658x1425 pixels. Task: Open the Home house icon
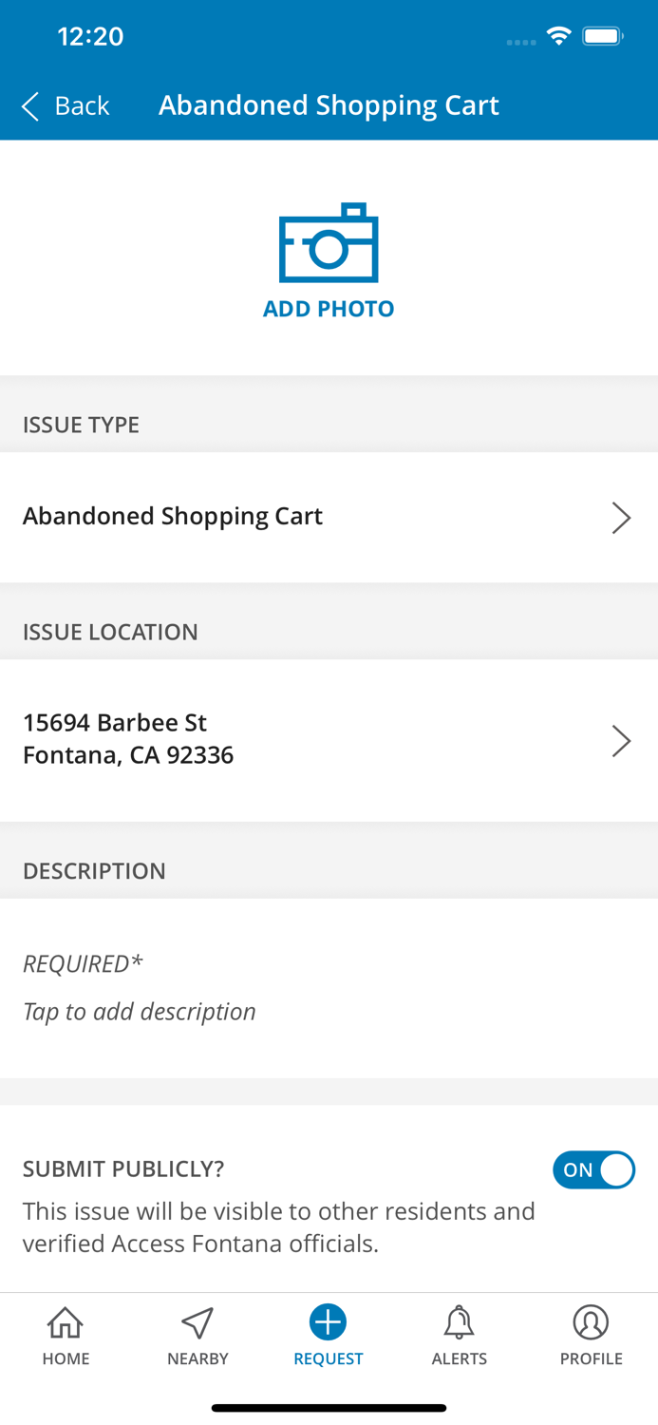(66, 1321)
